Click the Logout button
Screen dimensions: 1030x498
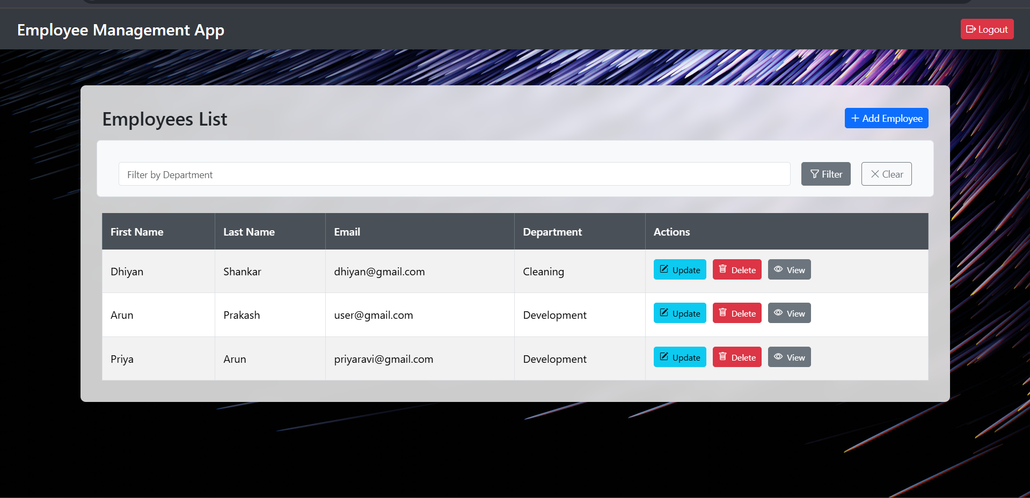[x=987, y=29]
